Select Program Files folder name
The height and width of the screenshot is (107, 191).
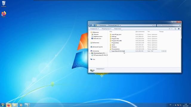coord(115,39)
